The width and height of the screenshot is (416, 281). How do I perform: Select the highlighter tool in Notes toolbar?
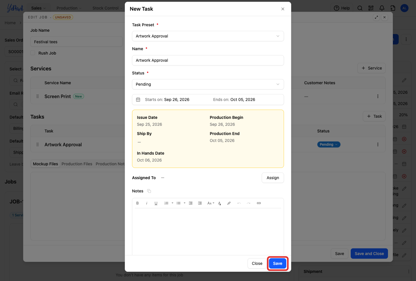229,203
